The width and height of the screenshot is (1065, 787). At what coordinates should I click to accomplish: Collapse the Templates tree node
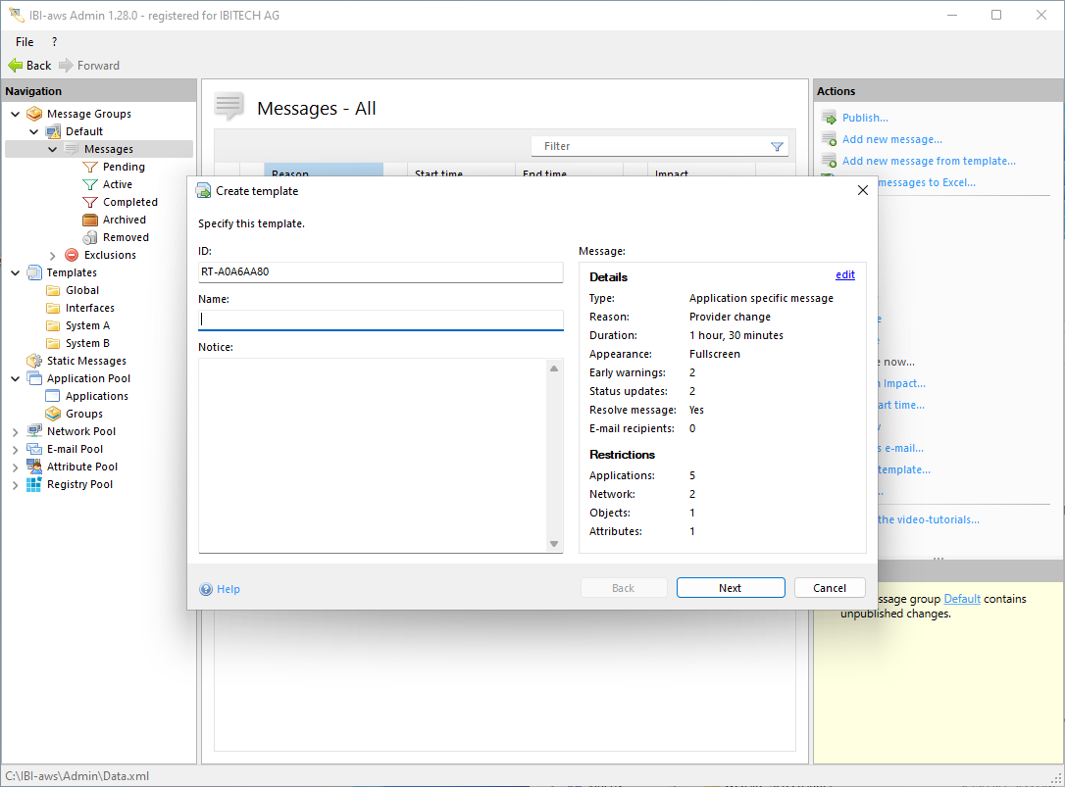[x=16, y=272]
